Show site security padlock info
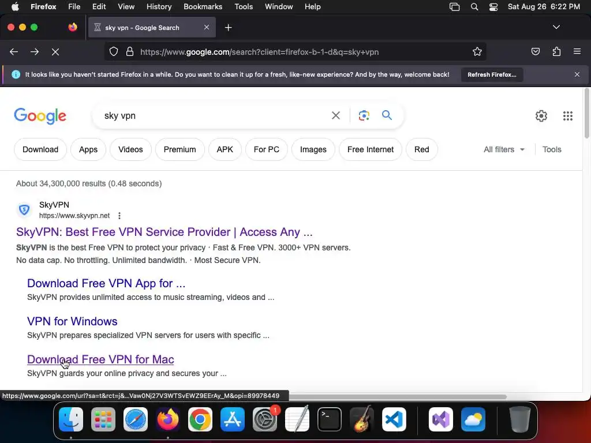The image size is (591, 443). (x=130, y=51)
